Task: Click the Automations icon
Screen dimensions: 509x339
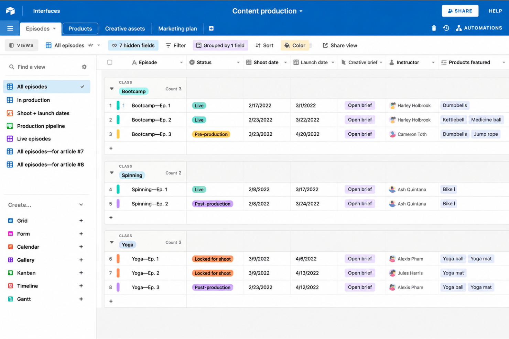Action: point(459,28)
